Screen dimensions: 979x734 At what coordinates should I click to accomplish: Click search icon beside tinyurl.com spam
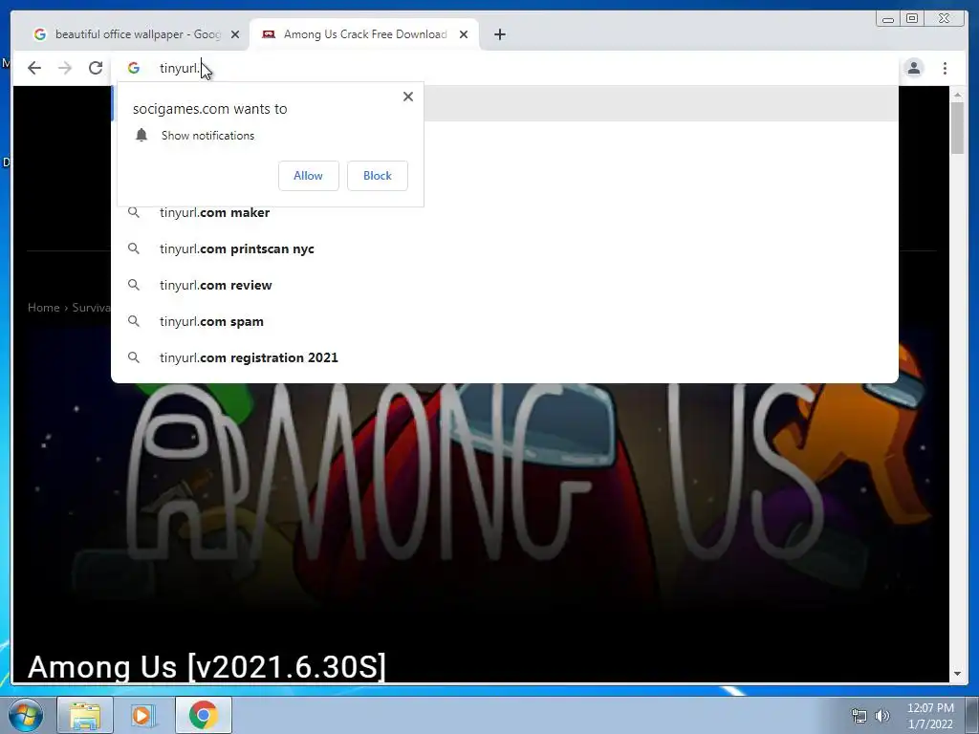coord(134,321)
